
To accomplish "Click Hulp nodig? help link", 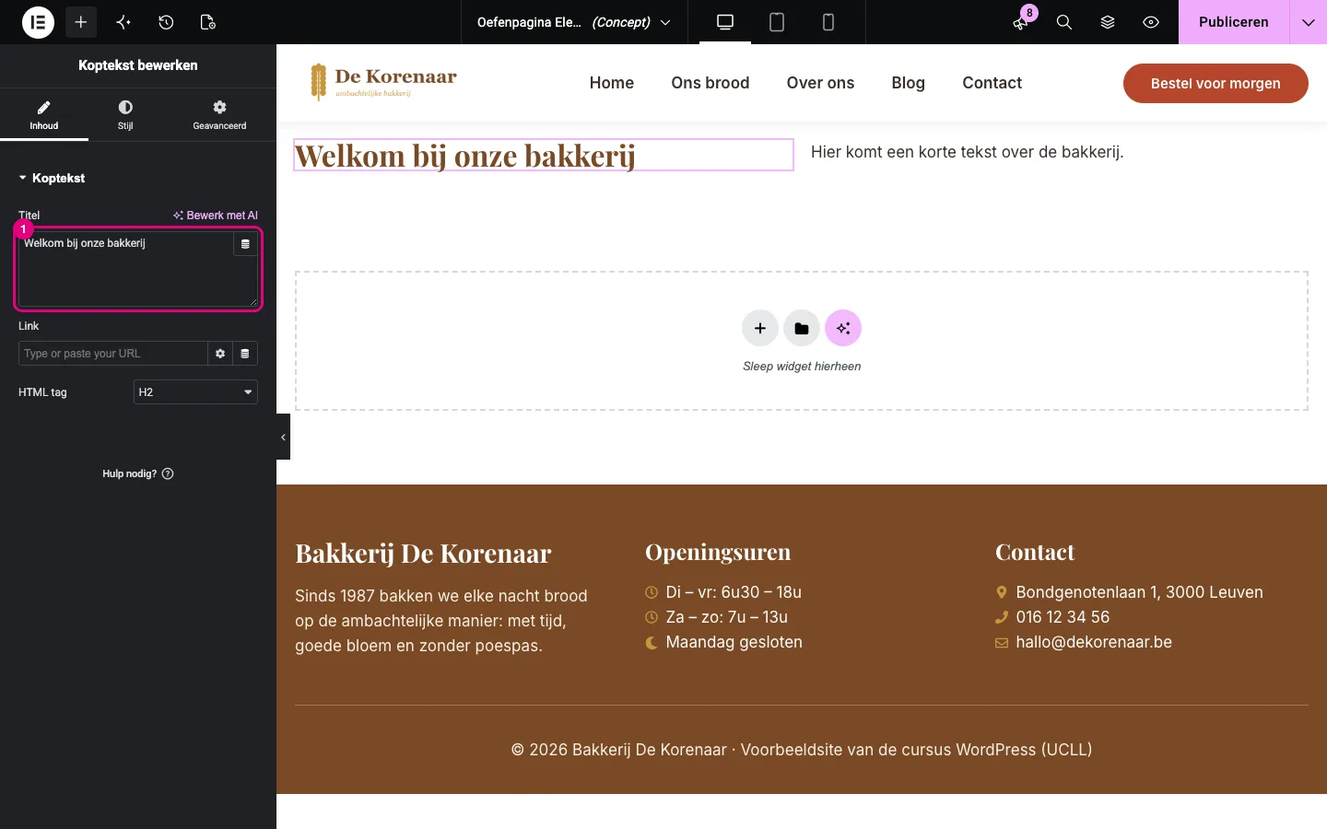I will point(138,473).
